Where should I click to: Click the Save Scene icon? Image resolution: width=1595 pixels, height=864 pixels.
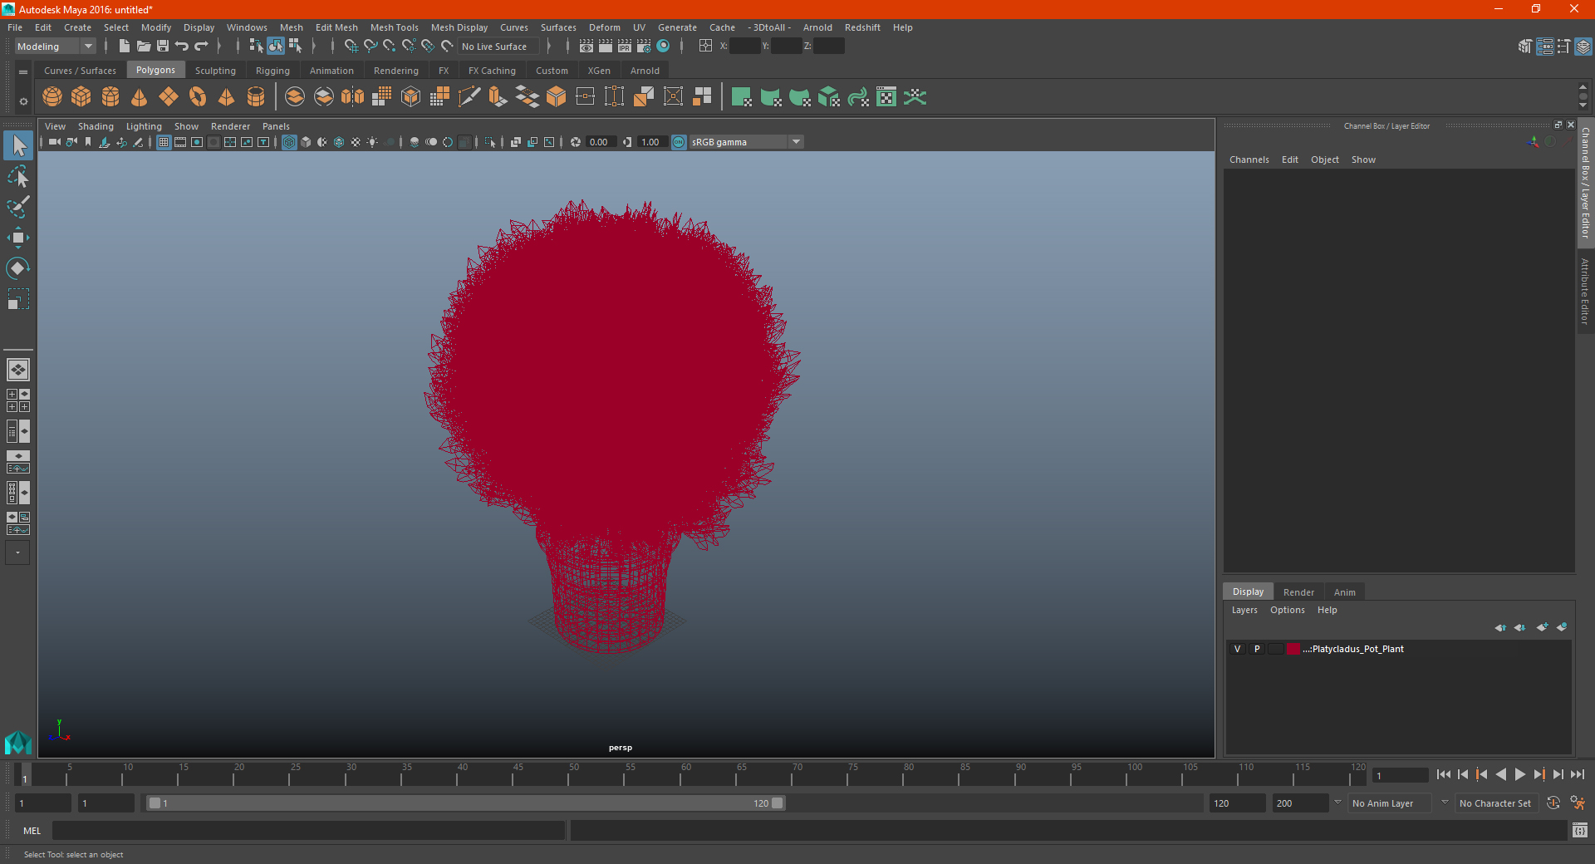click(x=163, y=47)
